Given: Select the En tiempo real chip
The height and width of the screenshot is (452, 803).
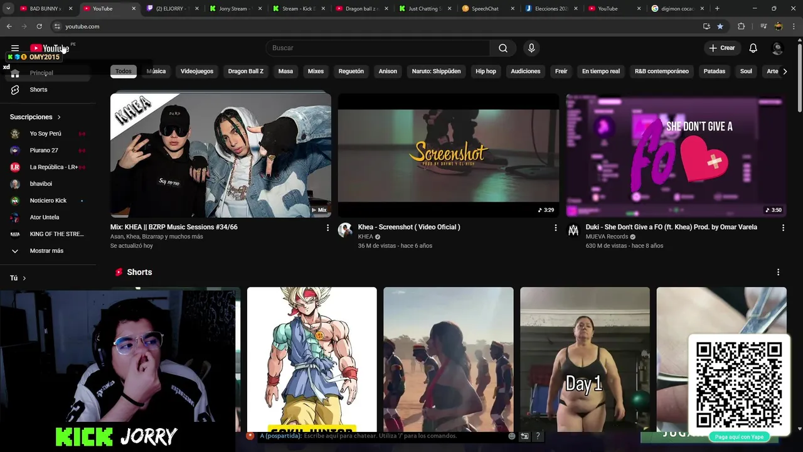Looking at the screenshot, I should [x=601, y=72].
